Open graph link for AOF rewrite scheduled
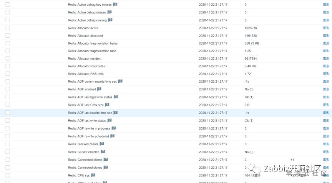 tap(326, 136)
